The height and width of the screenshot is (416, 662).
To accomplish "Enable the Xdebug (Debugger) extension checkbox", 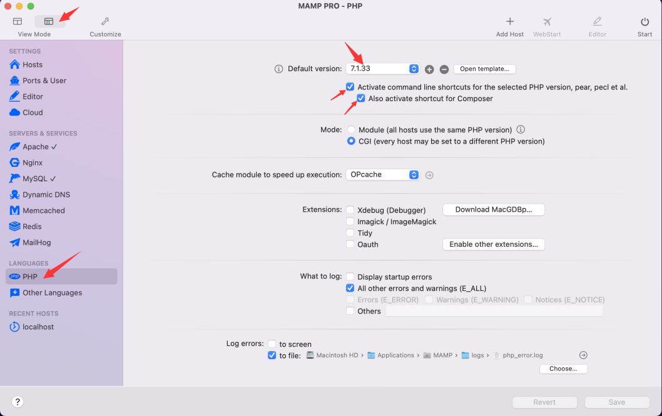I will [350, 210].
